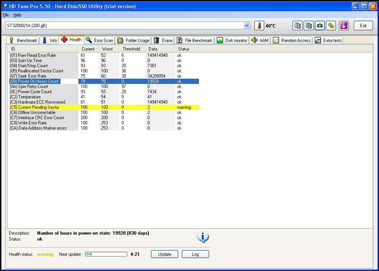379x271 pixels.
Task: Click the 40°C temperature reading
Action: tap(271, 26)
